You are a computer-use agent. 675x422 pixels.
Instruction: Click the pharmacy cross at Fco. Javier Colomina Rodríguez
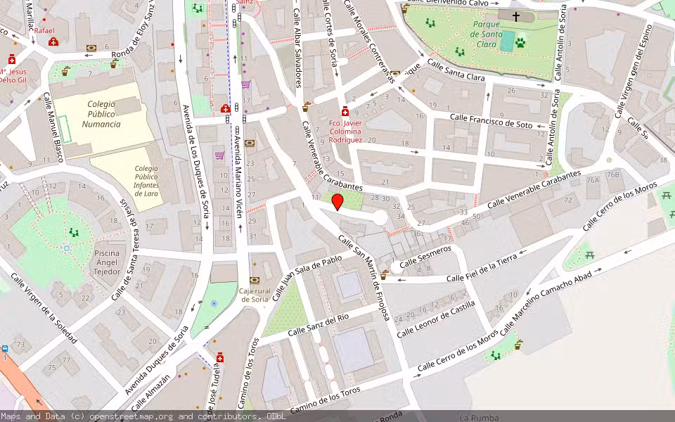point(346,110)
